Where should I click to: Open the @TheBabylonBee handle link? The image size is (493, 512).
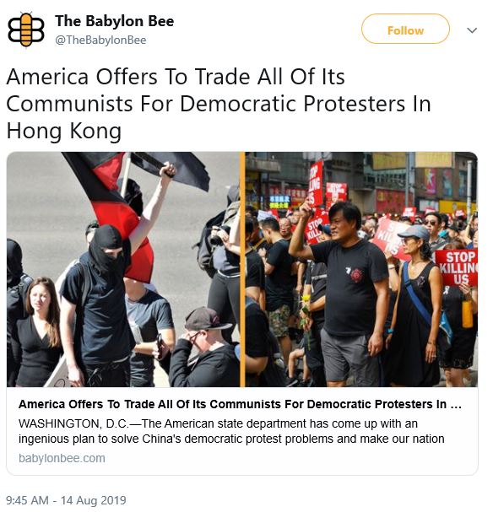click(x=100, y=40)
